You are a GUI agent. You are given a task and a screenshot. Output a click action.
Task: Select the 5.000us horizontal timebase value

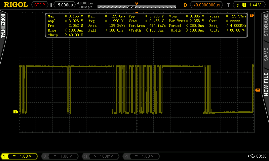point(65,5)
